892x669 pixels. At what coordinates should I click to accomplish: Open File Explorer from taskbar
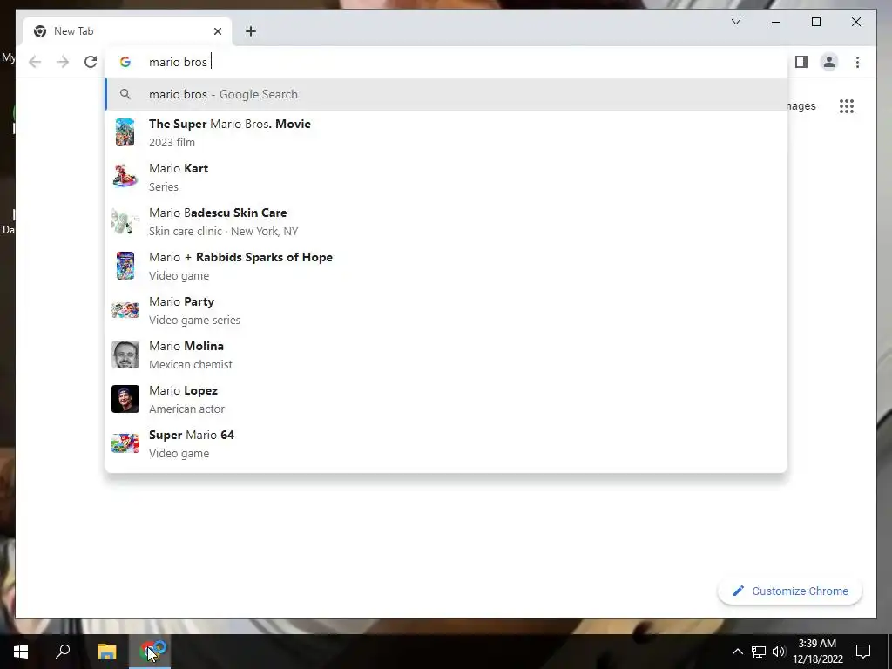(x=106, y=652)
